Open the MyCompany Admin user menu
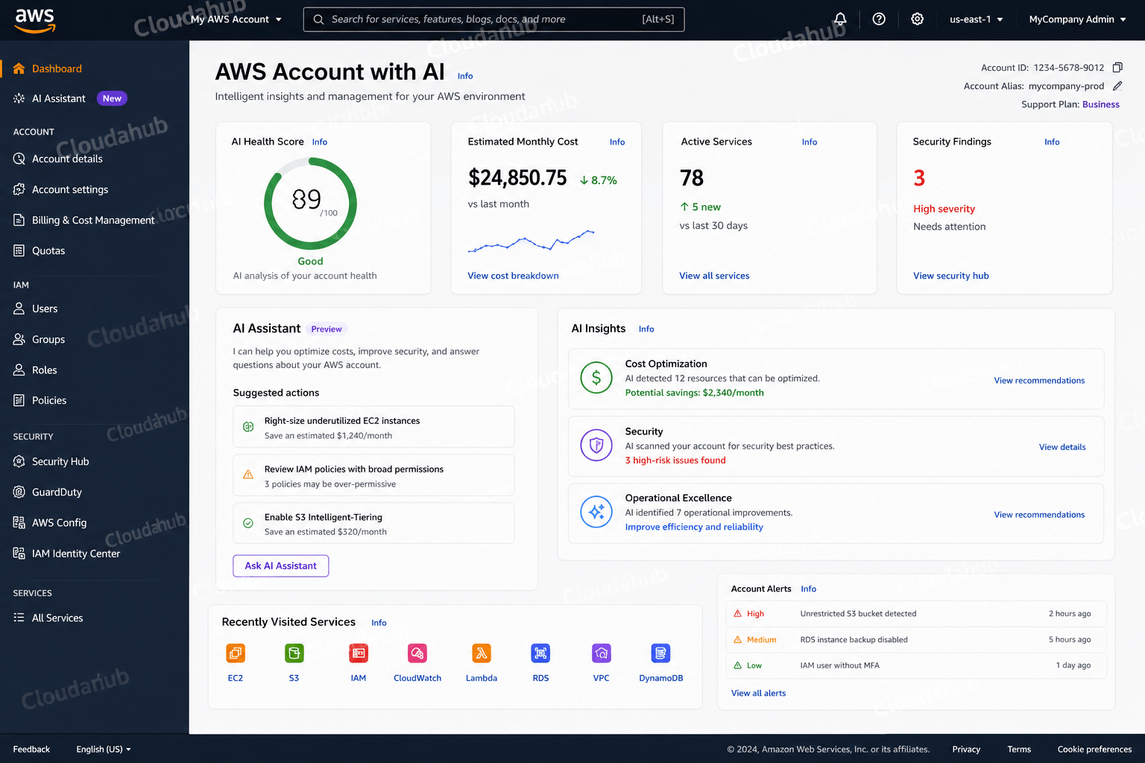The height and width of the screenshot is (763, 1145). point(1077,19)
